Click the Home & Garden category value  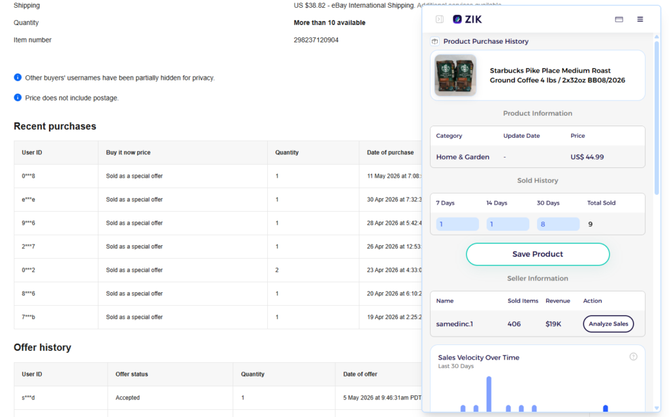point(463,157)
